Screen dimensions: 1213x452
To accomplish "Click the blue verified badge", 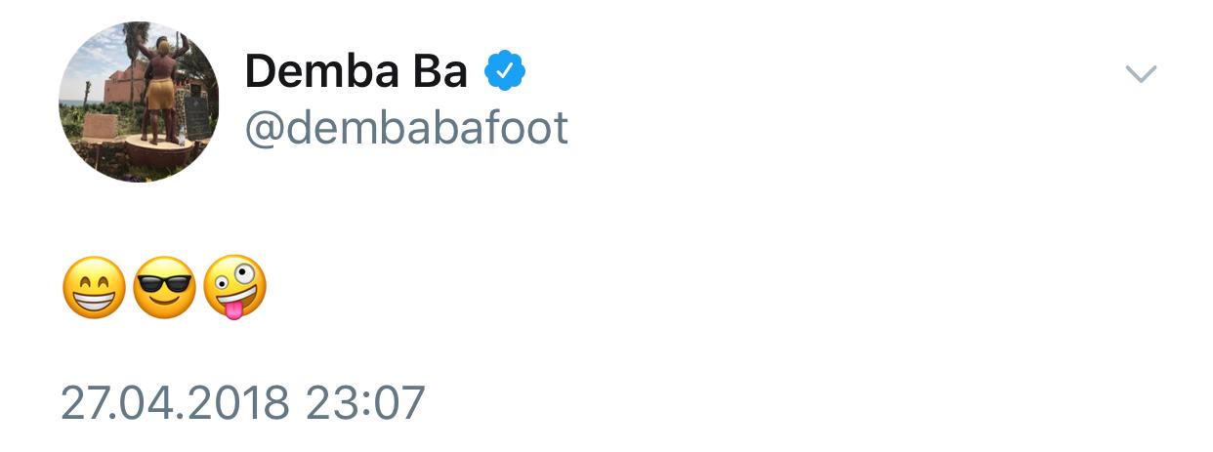I will pos(506,70).
